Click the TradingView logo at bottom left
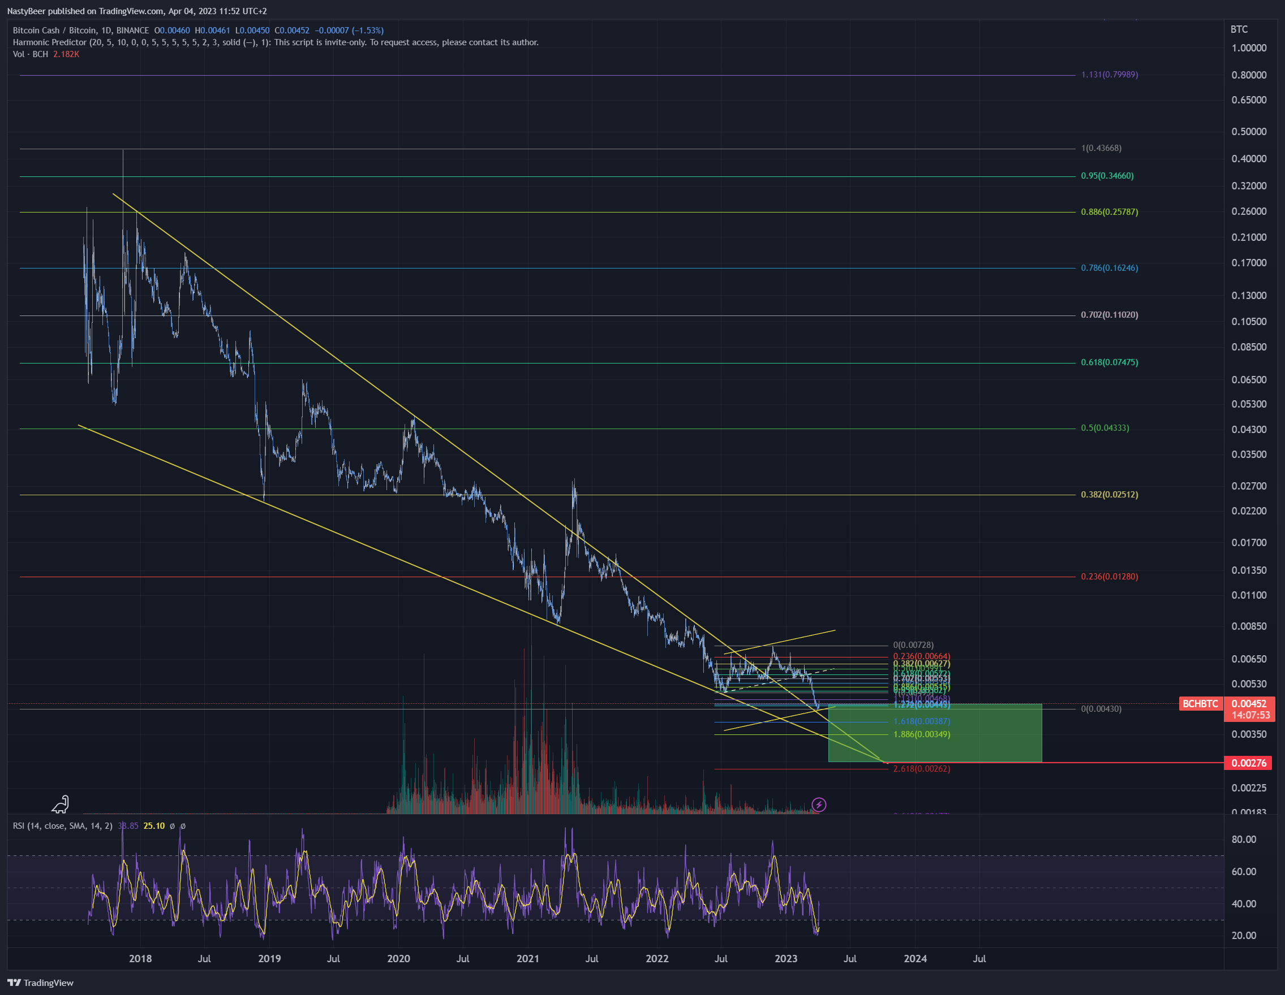1285x995 pixels. tap(41, 983)
